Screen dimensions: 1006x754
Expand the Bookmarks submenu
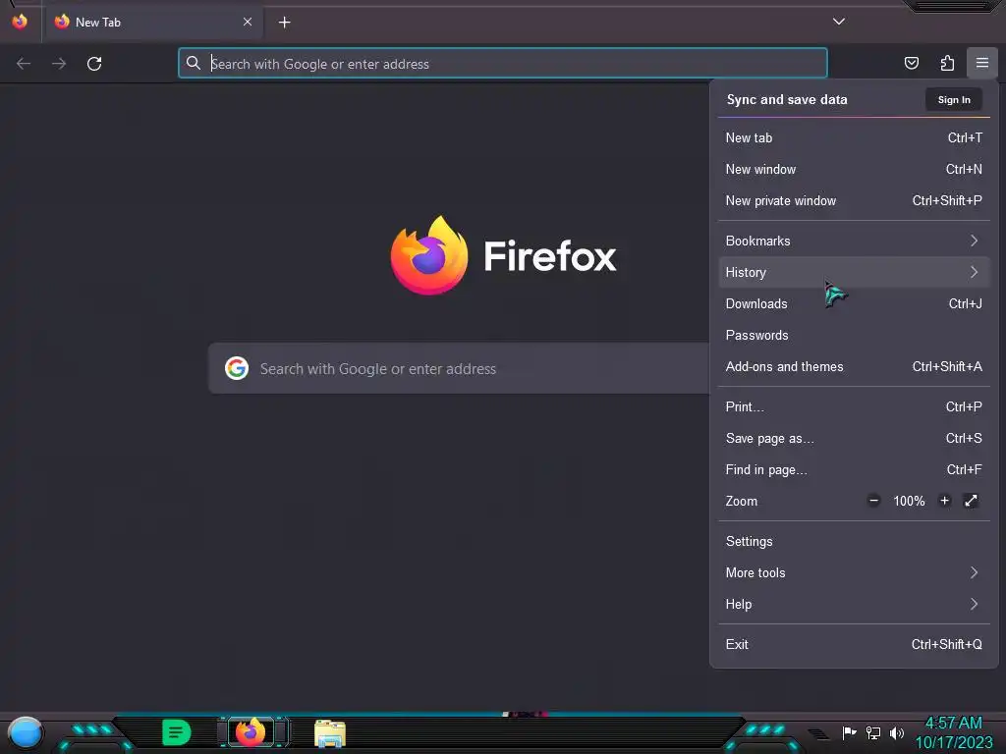click(x=854, y=242)
